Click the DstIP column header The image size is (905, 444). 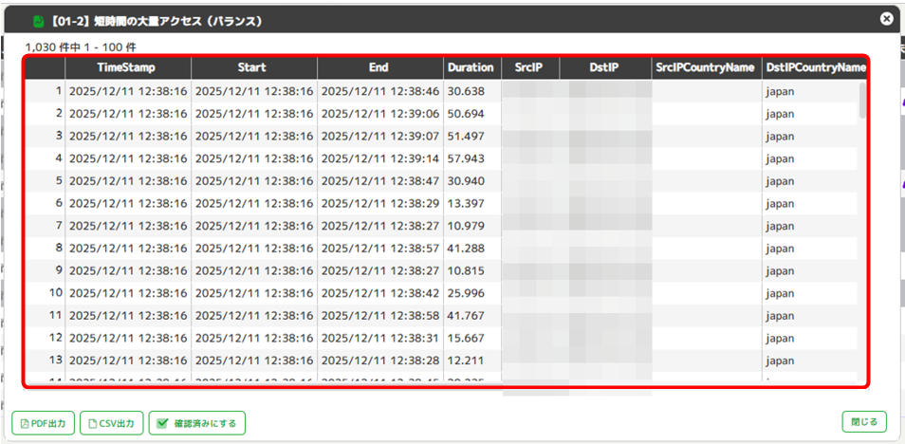[605, 67]
